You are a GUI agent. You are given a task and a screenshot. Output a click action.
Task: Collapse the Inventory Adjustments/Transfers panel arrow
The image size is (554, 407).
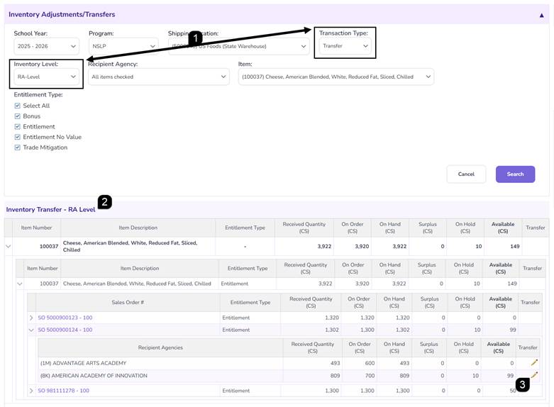tap(541, 15)
